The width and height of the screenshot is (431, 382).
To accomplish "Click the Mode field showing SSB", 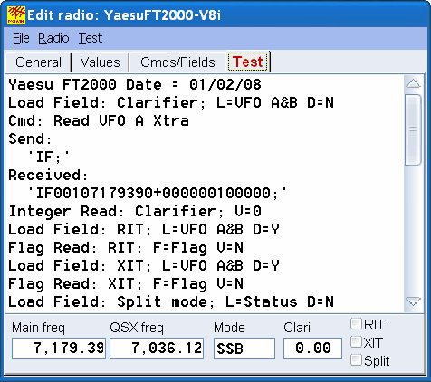I will tap(244, 349).
